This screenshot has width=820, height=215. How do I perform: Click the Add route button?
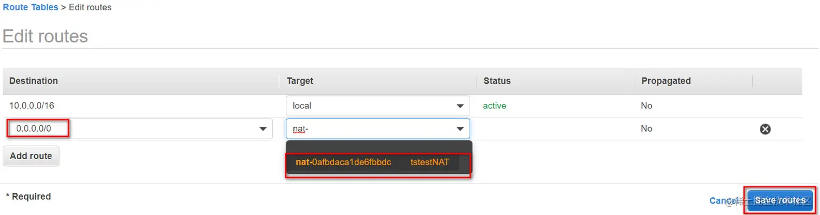31,156
